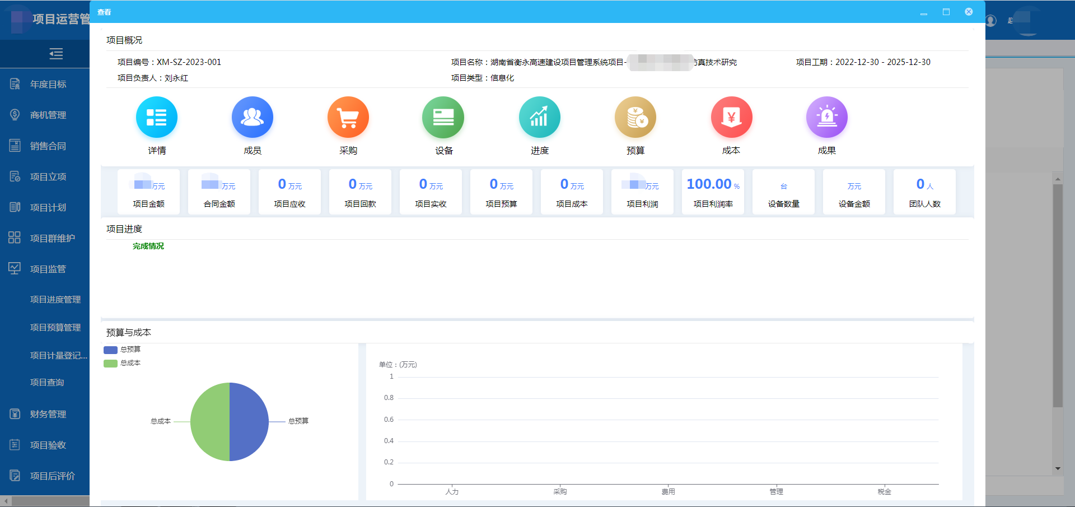
Task: Collapse the sidebar with hamburger icon
Action: [56, 54]
